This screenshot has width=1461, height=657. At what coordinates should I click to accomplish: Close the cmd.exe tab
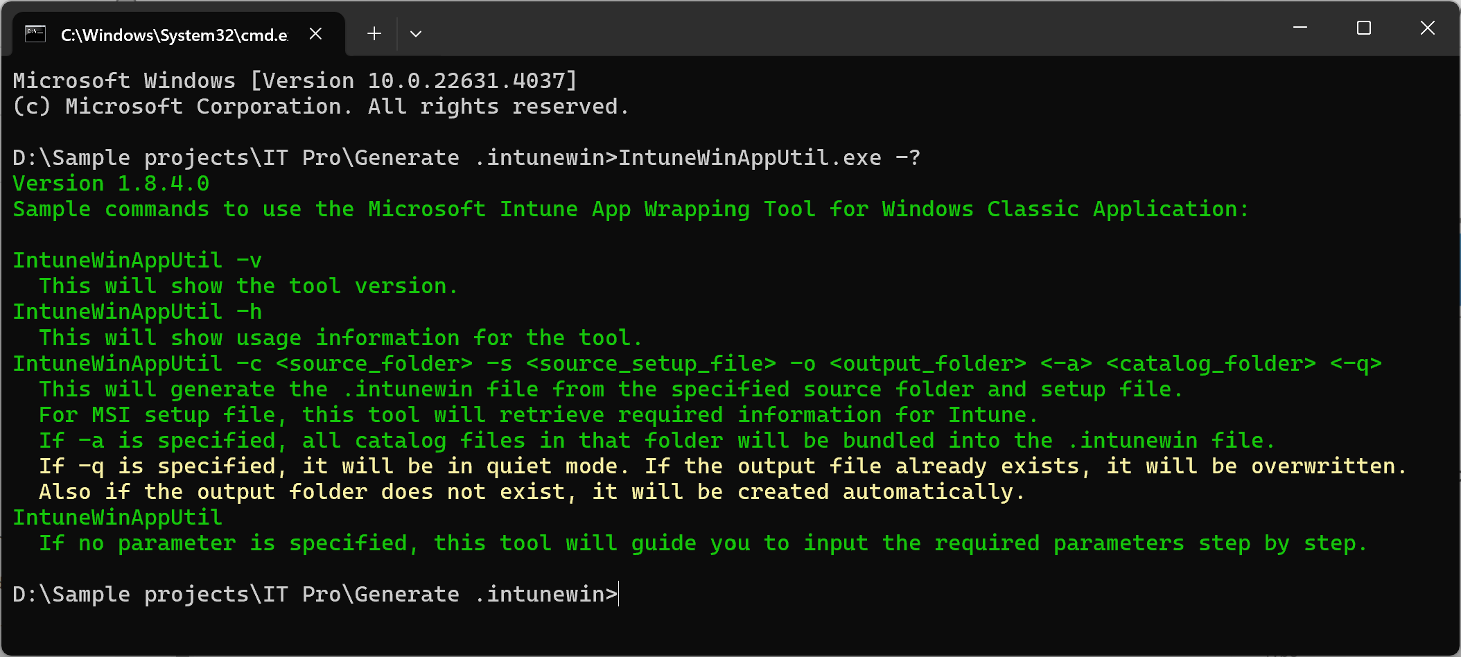point(315,34)
